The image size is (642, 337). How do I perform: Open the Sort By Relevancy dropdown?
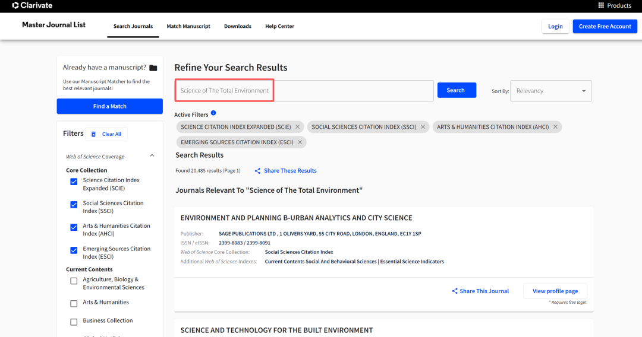click(x=550, y=91)
